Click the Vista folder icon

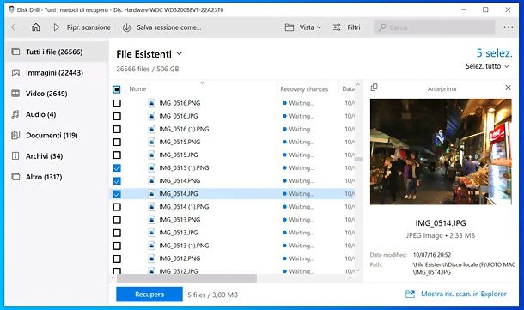pyautogui.click(x=289, y=27)
